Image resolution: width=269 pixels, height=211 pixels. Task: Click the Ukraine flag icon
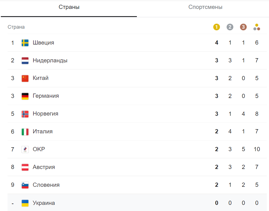pos(25,203)
